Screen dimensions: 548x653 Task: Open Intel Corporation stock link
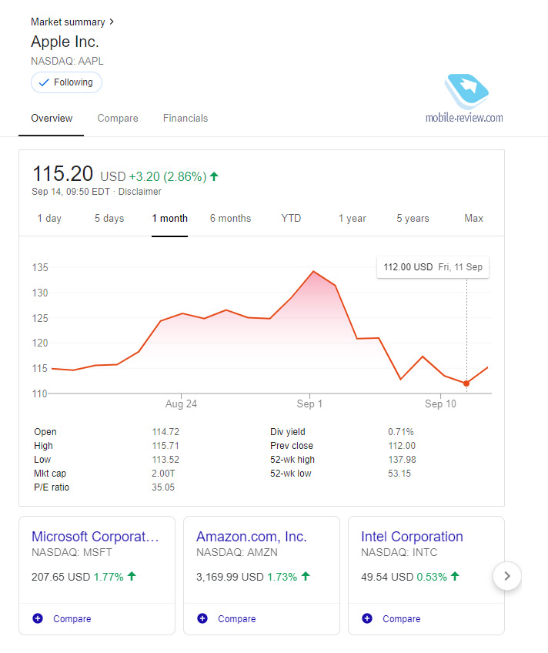click(412, 537)
